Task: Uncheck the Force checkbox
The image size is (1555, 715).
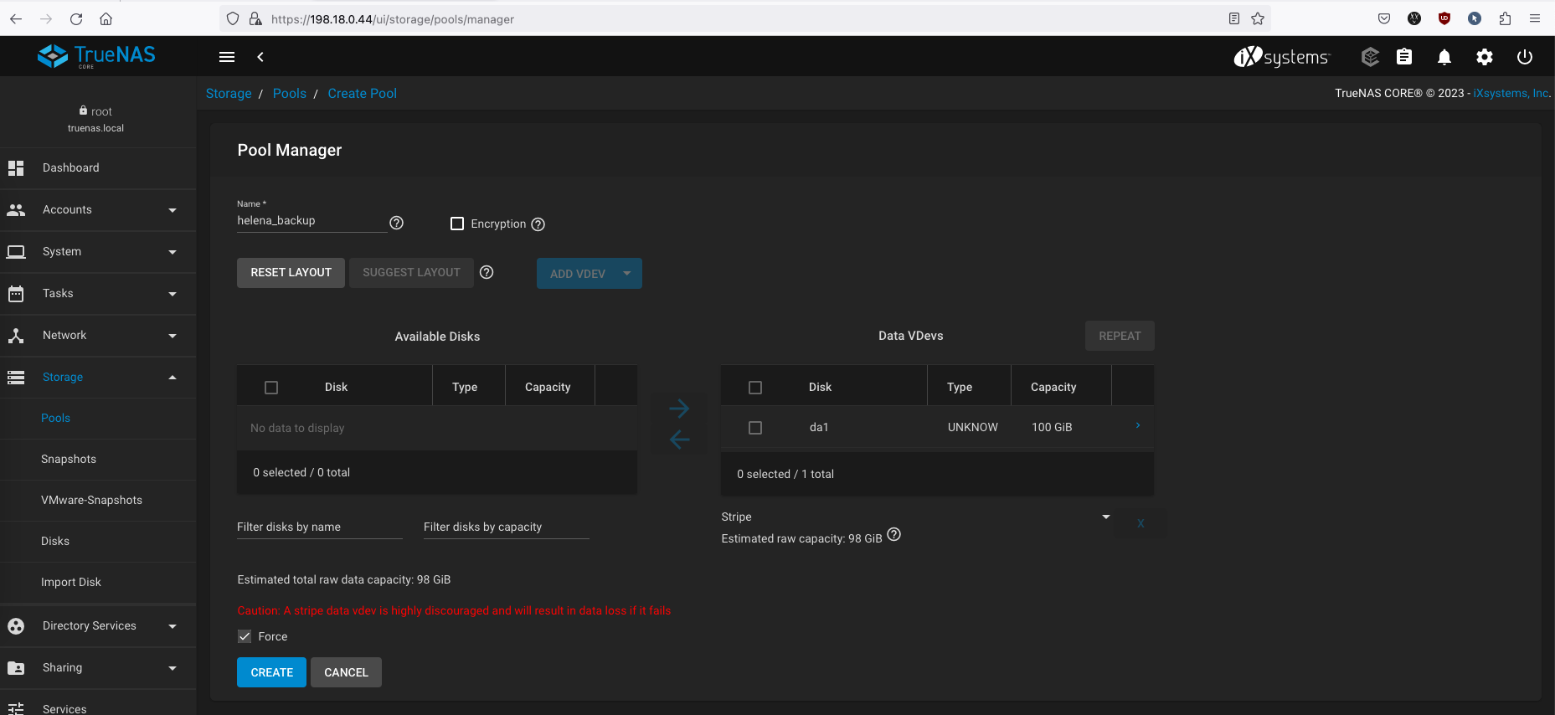Action: click(245, 636)
